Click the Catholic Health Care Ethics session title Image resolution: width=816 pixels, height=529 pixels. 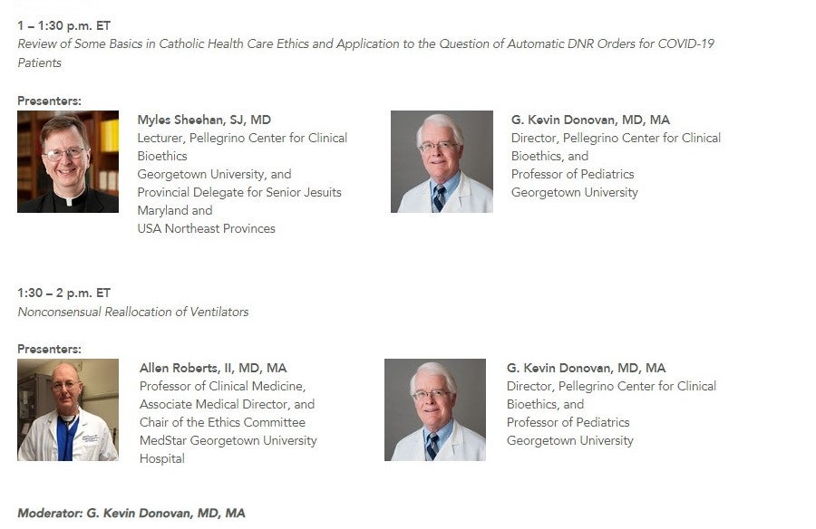coord(366,53)
